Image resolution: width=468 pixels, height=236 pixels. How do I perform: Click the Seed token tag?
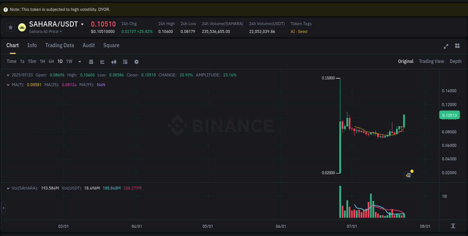302,31
